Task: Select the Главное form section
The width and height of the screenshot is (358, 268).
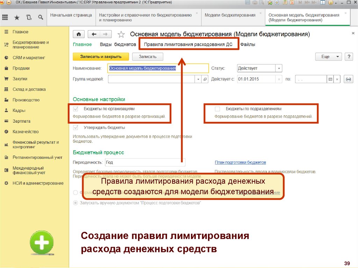Action: tap(82, 44)
